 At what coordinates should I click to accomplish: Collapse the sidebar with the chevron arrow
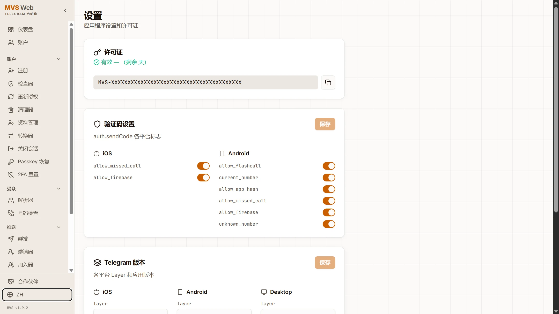click(x=65, y=11)
